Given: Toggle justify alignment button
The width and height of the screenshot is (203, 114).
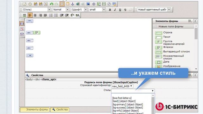Looking at the screenshot, I should click(45, 15).
